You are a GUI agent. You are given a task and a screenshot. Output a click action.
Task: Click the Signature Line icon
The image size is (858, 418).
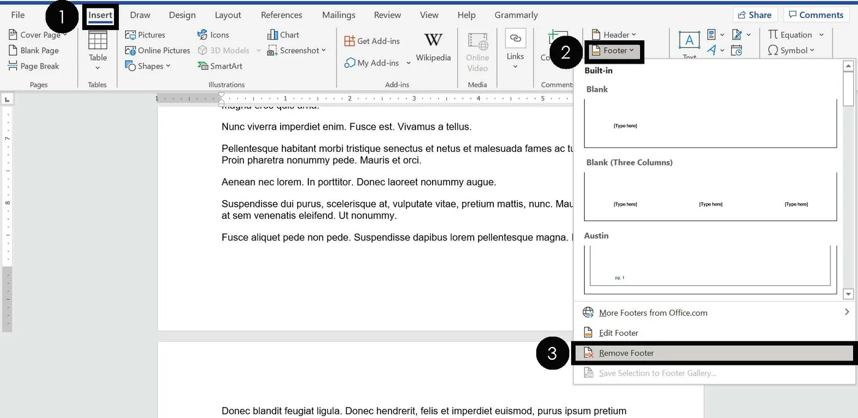pos(737,35)
